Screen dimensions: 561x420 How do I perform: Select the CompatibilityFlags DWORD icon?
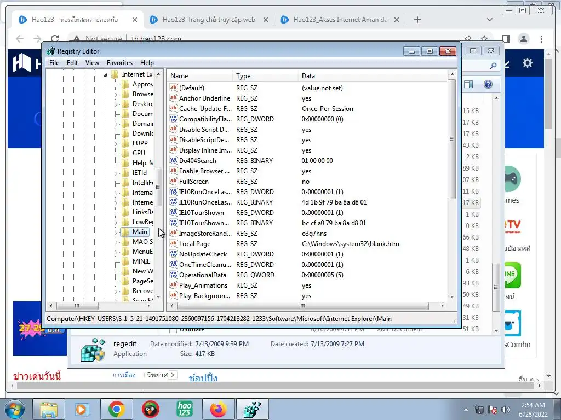pyautogui.click(x=174, y=119)
